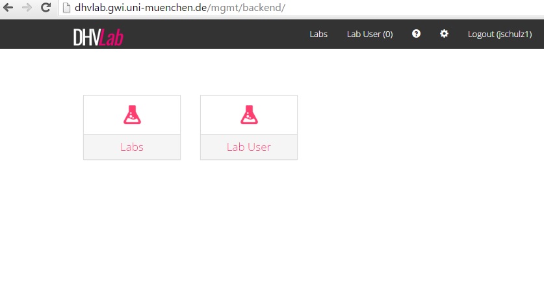Select the Lab User tile label
The width and height of the screenshot is (544, 292).
pos(249,147)
